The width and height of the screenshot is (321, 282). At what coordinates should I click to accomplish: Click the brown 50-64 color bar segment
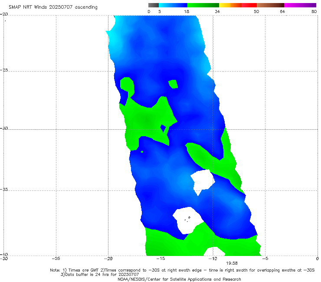[x=270, y=5]
